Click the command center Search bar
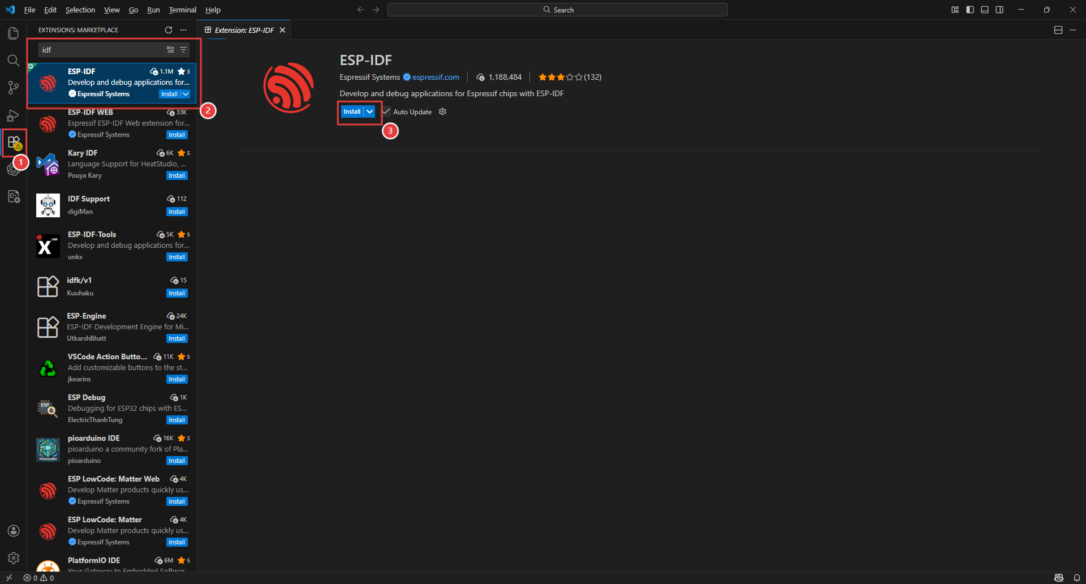Screen dimensions: 1086x584 click(558, 10)
